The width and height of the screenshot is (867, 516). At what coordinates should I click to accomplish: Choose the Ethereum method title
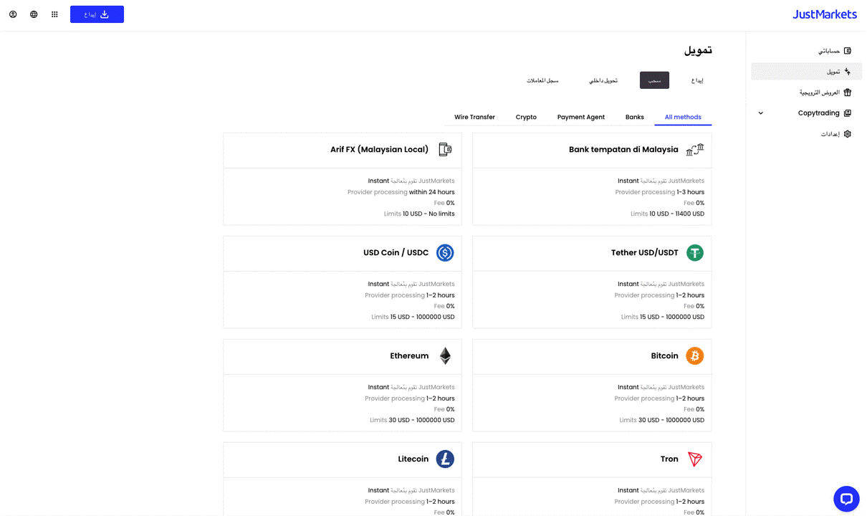point(409,356)
